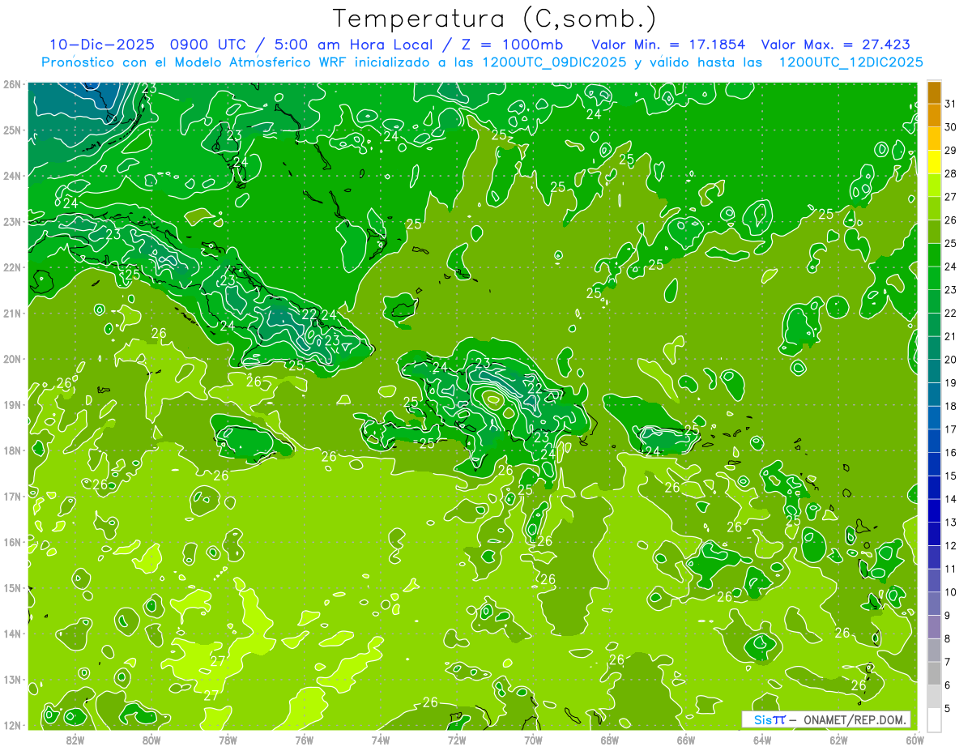Click the '24N' latitude axis label
Viewport: 972px width, 751px height.
pos(12,176)
